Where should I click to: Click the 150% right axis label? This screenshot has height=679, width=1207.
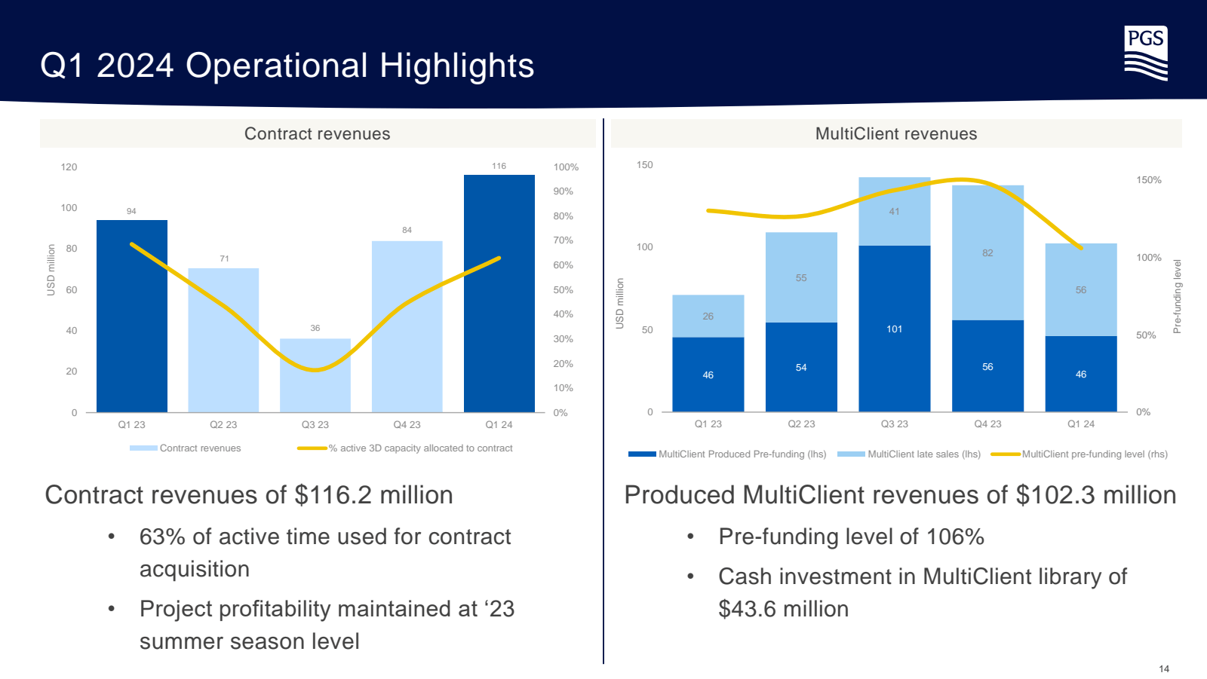[x=1149, y=180]
